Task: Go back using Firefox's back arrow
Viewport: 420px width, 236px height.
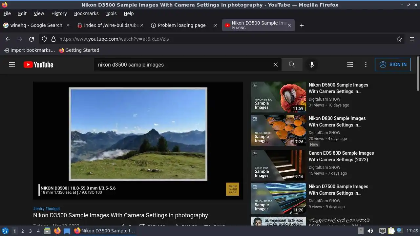Action: tap(8, 39)
